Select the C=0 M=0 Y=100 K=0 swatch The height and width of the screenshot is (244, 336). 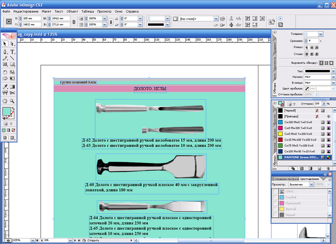coord(304,134)
